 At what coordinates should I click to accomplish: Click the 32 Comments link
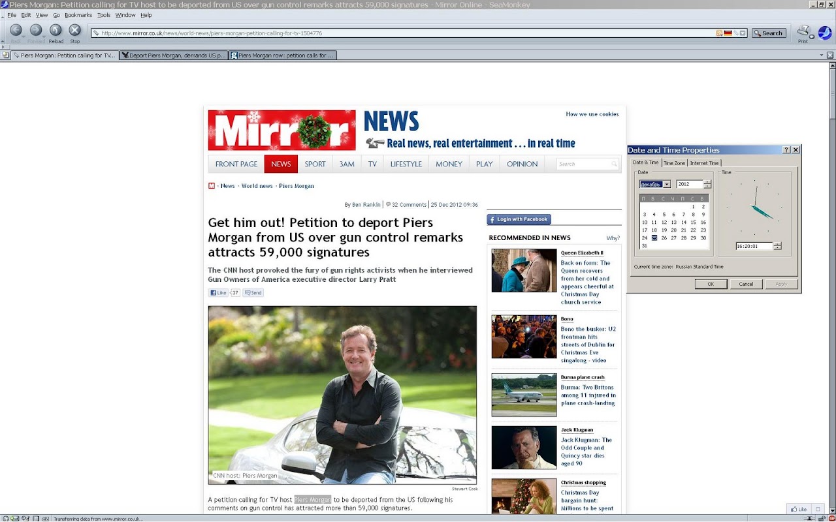[406, 205]
